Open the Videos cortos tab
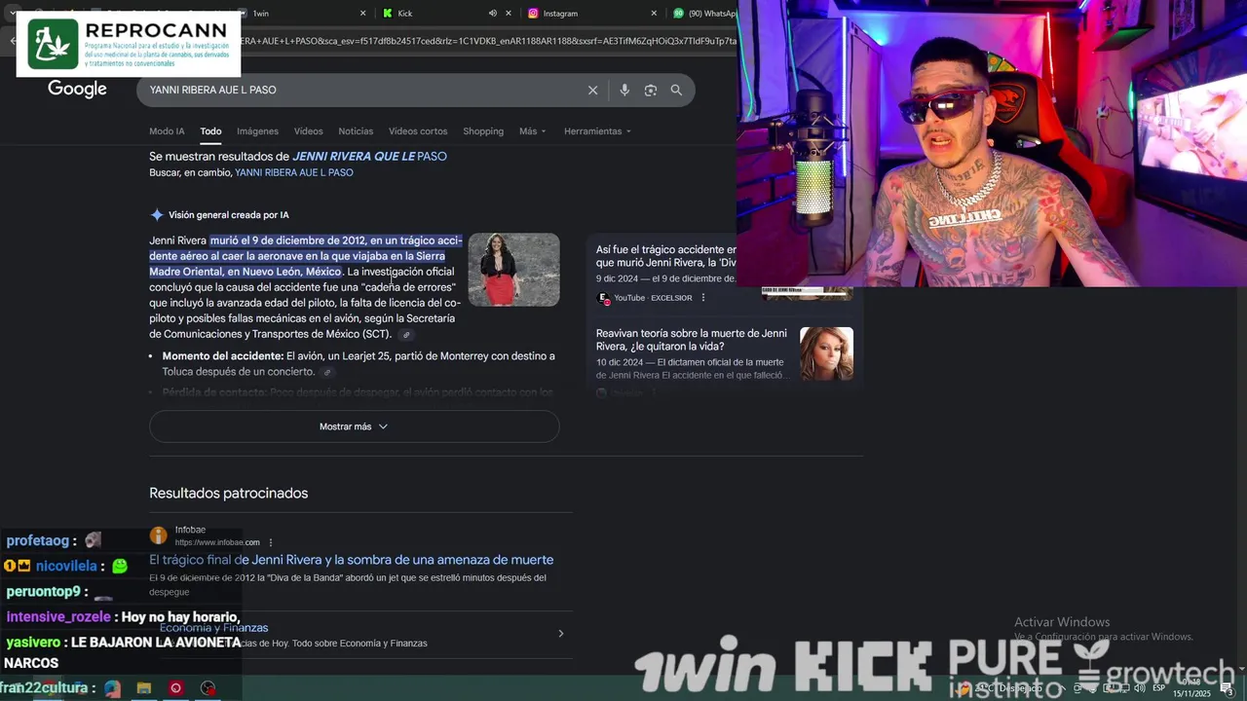The image size is (1247, 701). coord(418,131)
